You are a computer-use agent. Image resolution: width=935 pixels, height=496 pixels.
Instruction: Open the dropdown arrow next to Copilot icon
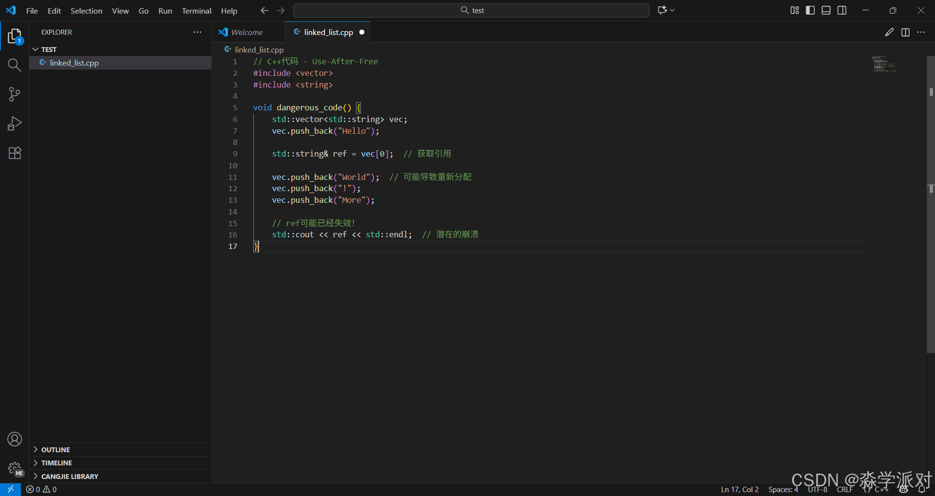[x=673, y=10]
